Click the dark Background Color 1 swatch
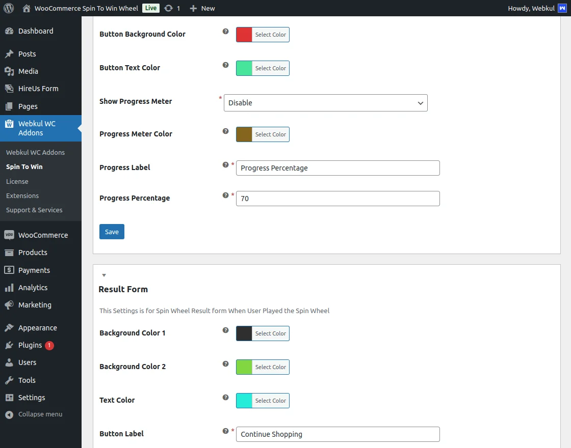571x448 pixels. click(x=244, y=333)
